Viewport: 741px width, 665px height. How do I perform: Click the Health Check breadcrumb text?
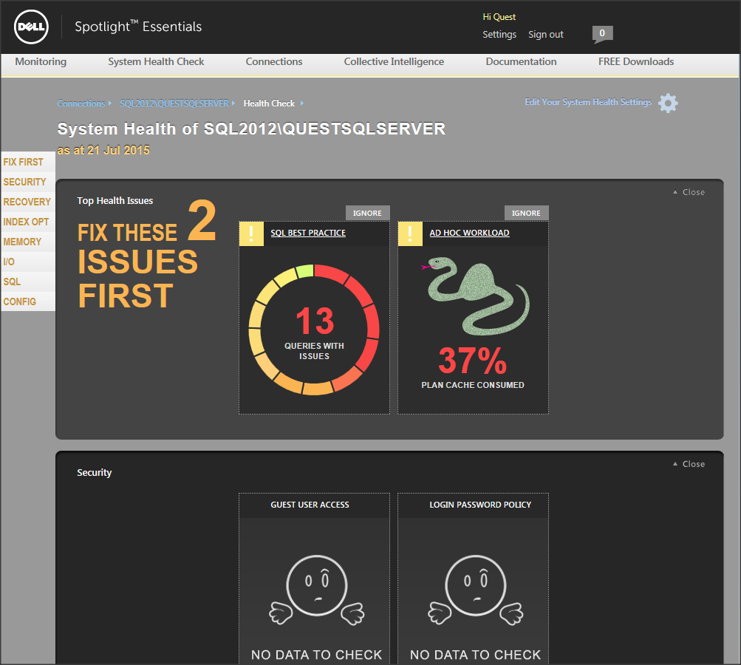coord(269,103)
